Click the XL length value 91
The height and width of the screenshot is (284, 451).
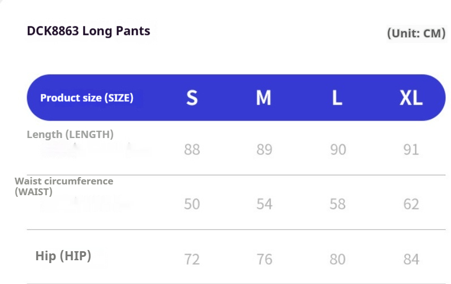411,150
